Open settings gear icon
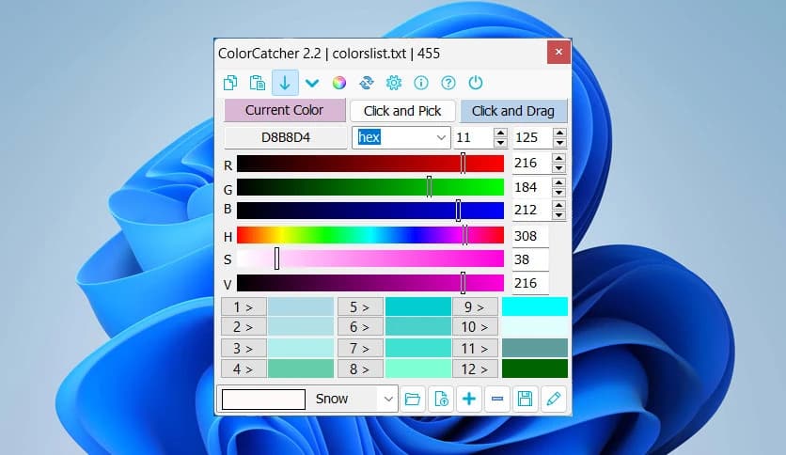786x455 pixels. click(394, 83)
